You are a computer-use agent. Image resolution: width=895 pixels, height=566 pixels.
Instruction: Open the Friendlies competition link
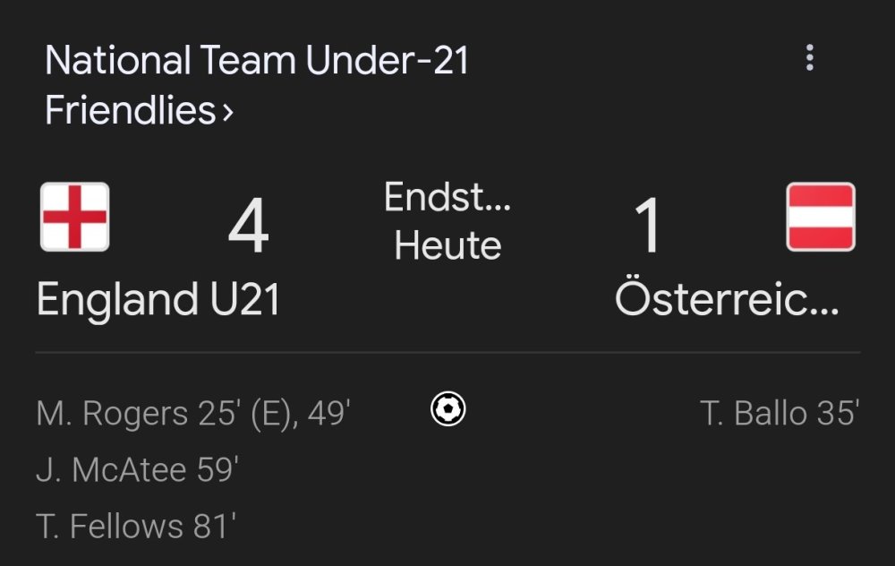click(x=131, y=111)
